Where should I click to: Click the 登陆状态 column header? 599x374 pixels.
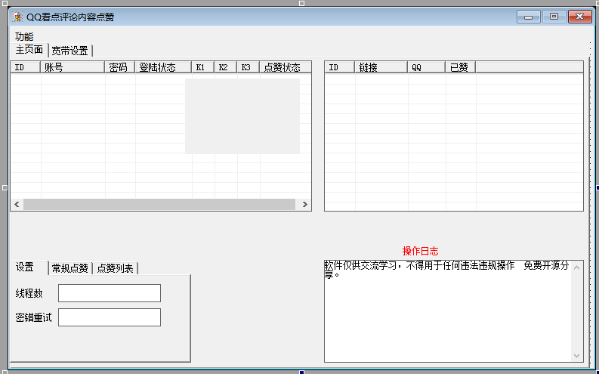(x=163, y=67)
